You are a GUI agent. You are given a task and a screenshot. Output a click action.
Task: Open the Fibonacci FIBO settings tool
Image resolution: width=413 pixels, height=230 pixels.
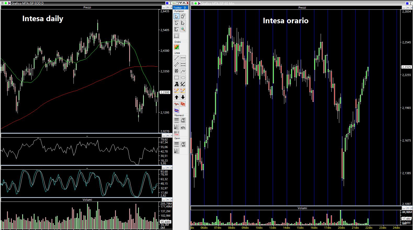[x=183, y=120]
